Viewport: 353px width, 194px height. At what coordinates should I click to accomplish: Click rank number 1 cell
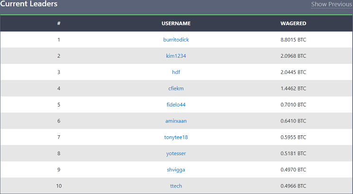(x=59, y=40)
